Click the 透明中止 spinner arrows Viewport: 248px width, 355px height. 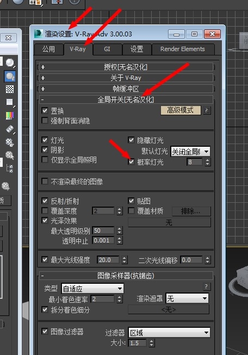pyautogui.click(x=120, y=240)
